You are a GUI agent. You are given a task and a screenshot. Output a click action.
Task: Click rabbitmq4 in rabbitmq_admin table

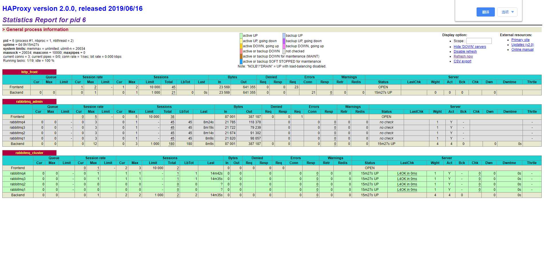coord(17,122)
